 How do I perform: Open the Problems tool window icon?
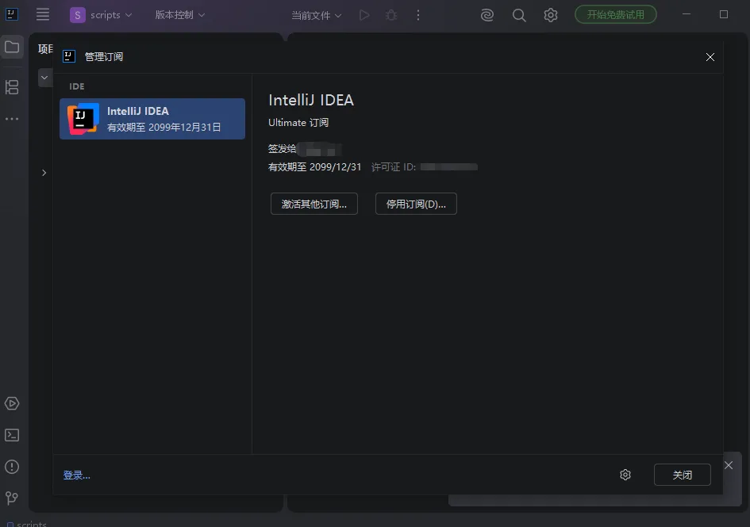pyautogui.click(x=12, y=467)
